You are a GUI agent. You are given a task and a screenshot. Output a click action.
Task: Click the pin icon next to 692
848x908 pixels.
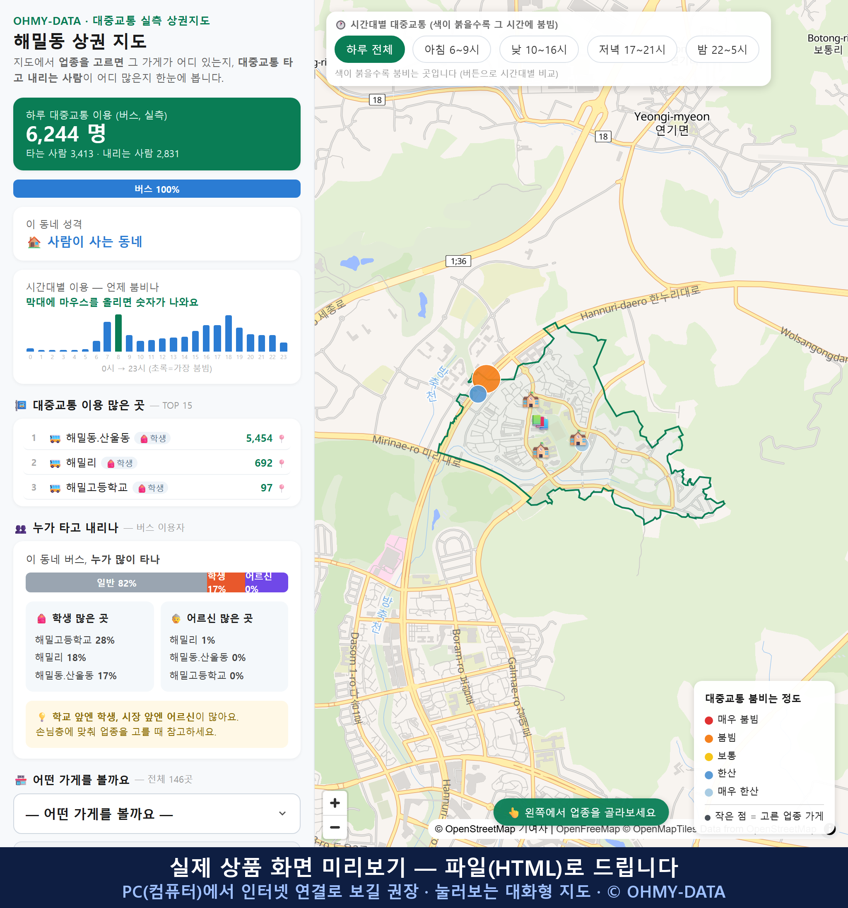pyautogui.click(x=282, y=463)
